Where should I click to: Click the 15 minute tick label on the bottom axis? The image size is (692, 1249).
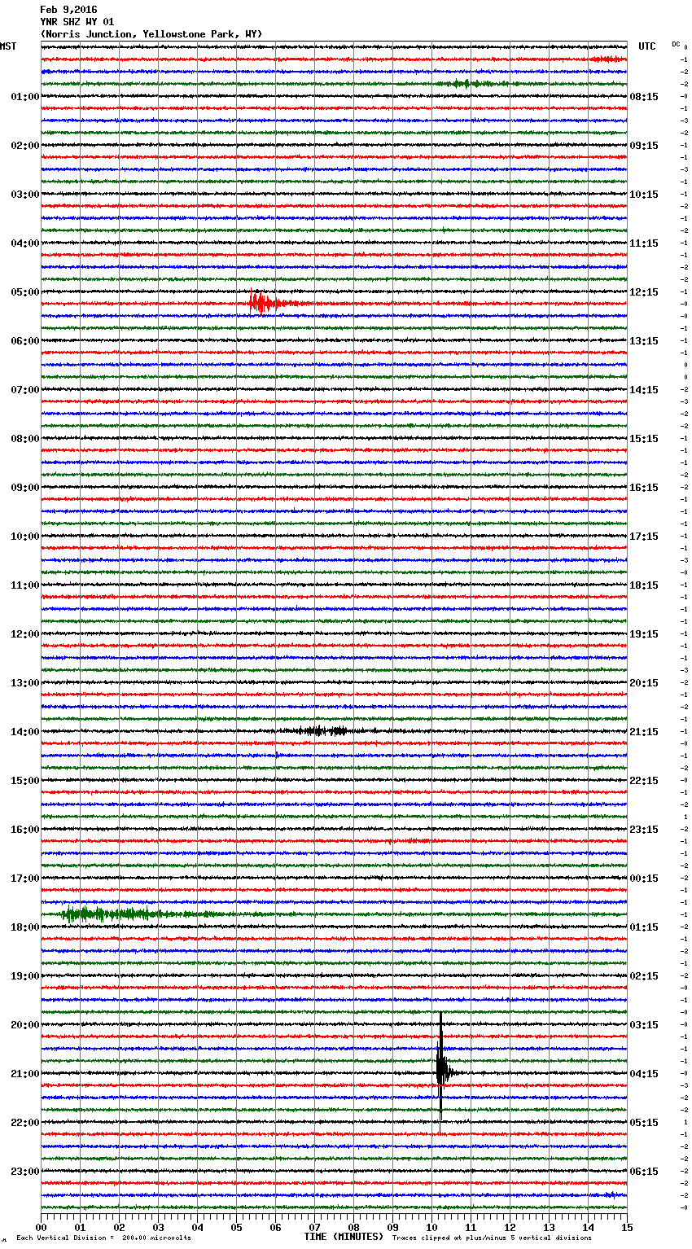click(x=627, y=1228)
